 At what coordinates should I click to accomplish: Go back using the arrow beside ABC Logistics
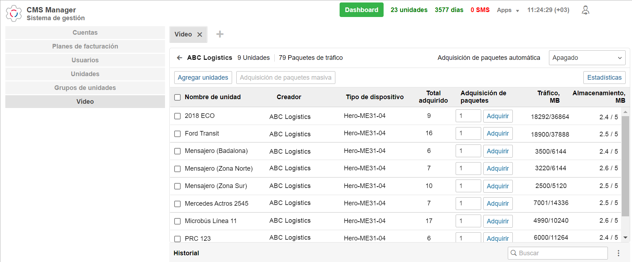coord(180,58)
